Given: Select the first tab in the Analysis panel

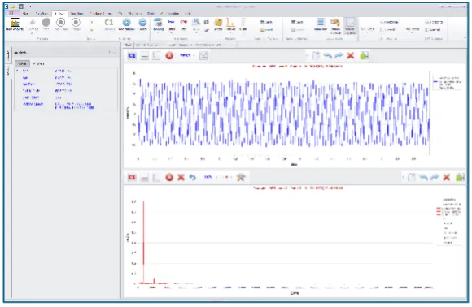Looking at the screenshot, I should pos(22,63).
